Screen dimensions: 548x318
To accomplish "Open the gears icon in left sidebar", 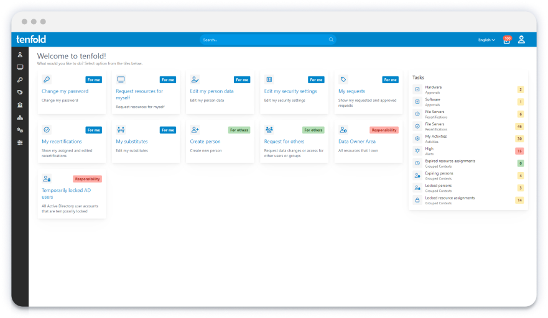I will click(x=20, y=130).
